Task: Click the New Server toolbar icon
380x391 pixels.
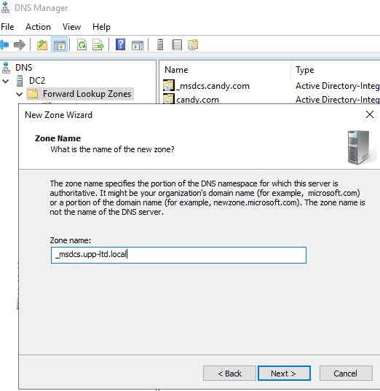Action: click(160, 45)
